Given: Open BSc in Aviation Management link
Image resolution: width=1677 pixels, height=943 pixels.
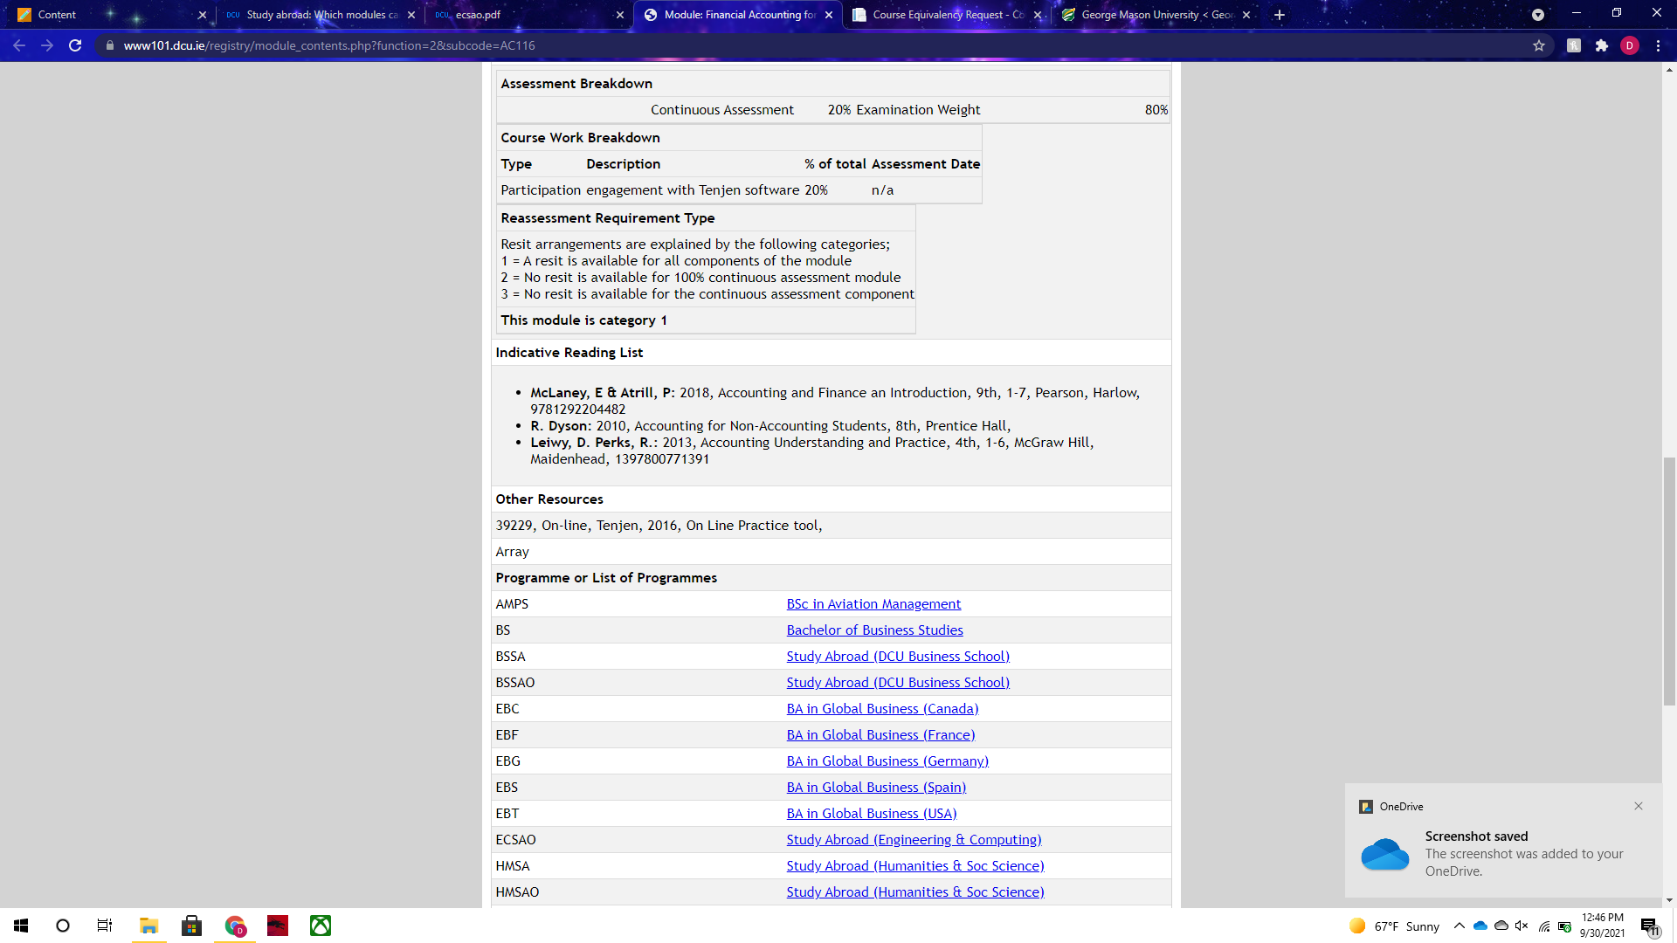Looking at the screenshot, I should pos(873,604).
